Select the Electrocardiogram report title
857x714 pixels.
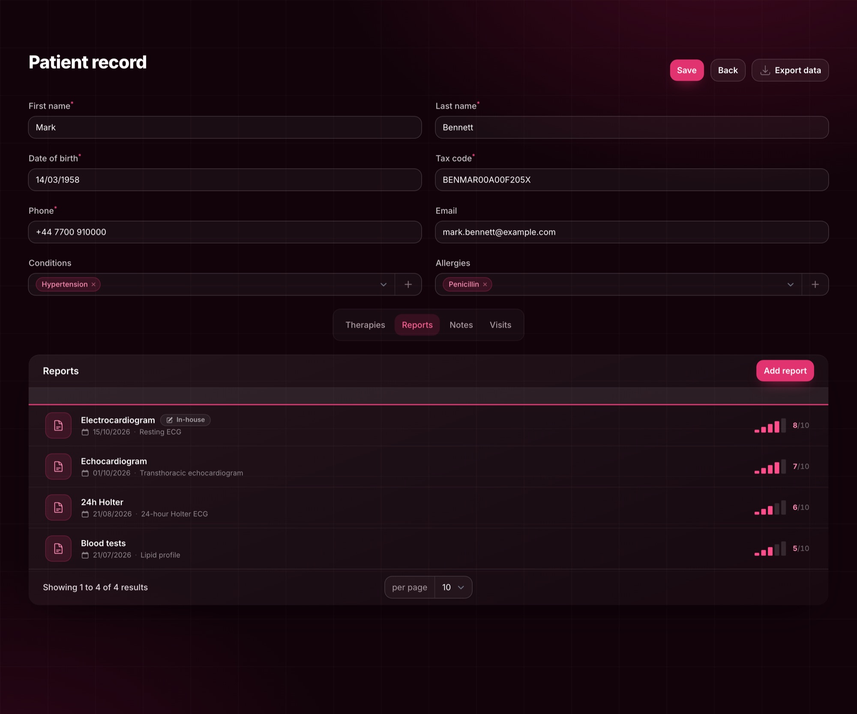[x=118, y=420]
